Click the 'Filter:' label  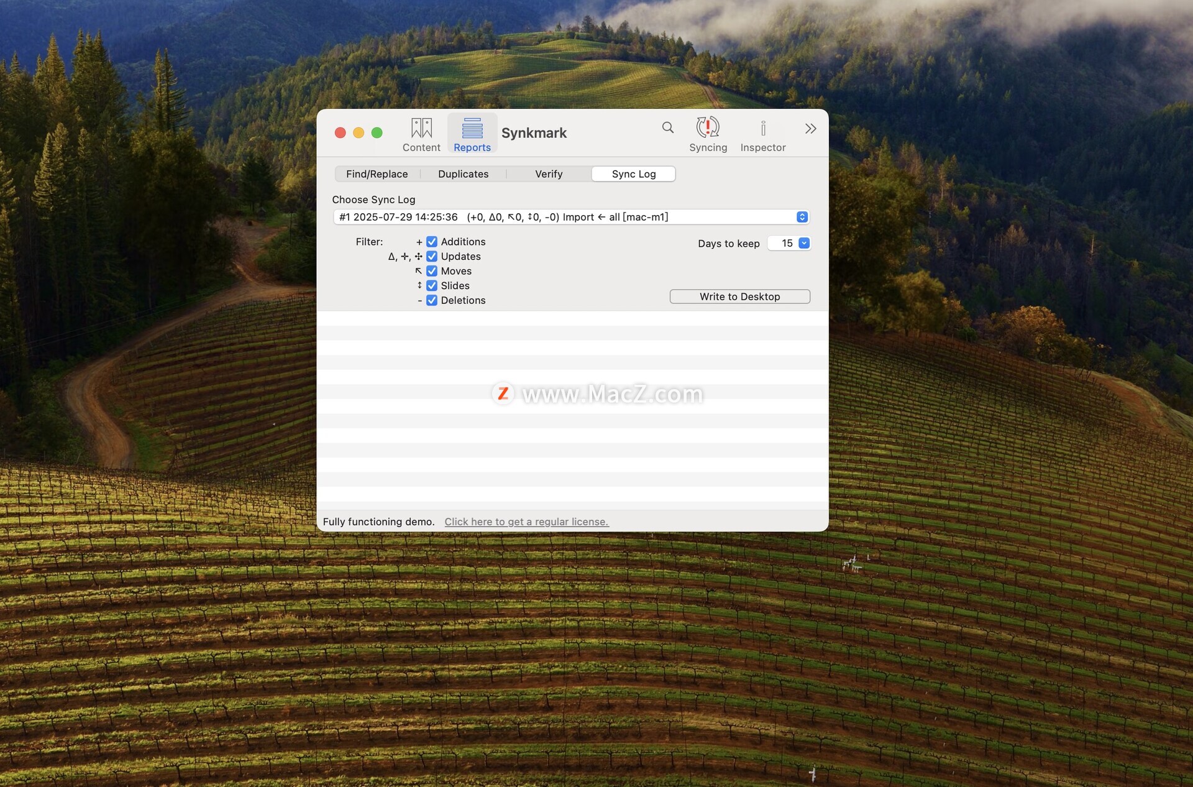pyautogui.click(x=369, y=242)
